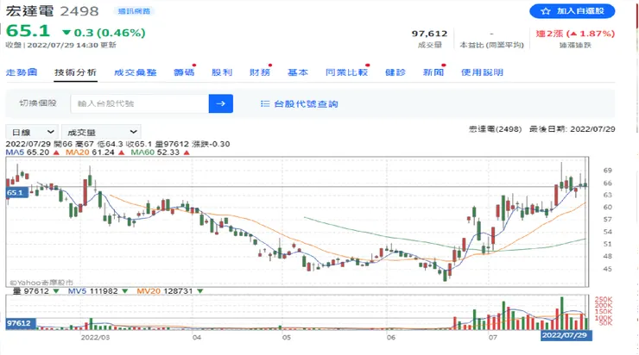Screen dimensions: 639x355
Task: Open the 財務 tab
Action: click(x=260, y=72)
